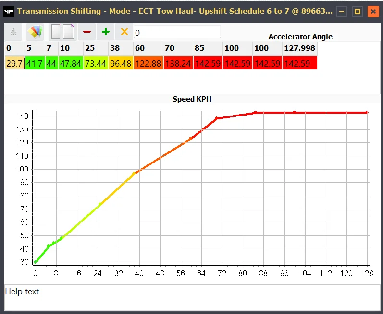This screenshot has width=383, height=314.
Task: Click the copy pages icon
Action: 57,32
